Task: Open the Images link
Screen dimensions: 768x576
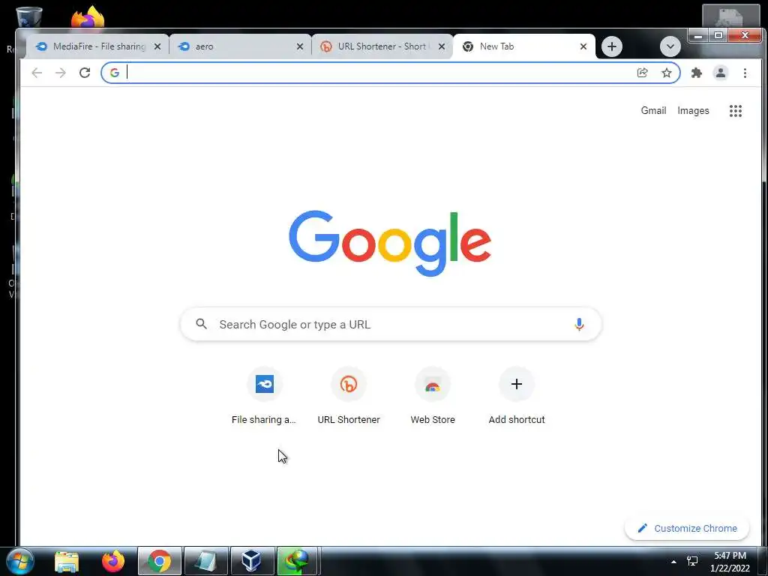Action: [693, 111]
